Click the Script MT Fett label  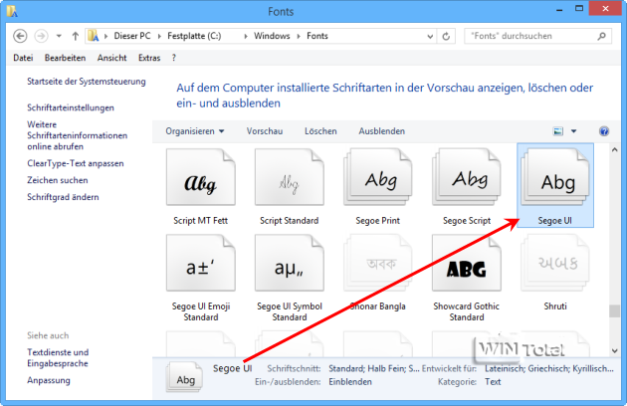[x=201, y=220]
